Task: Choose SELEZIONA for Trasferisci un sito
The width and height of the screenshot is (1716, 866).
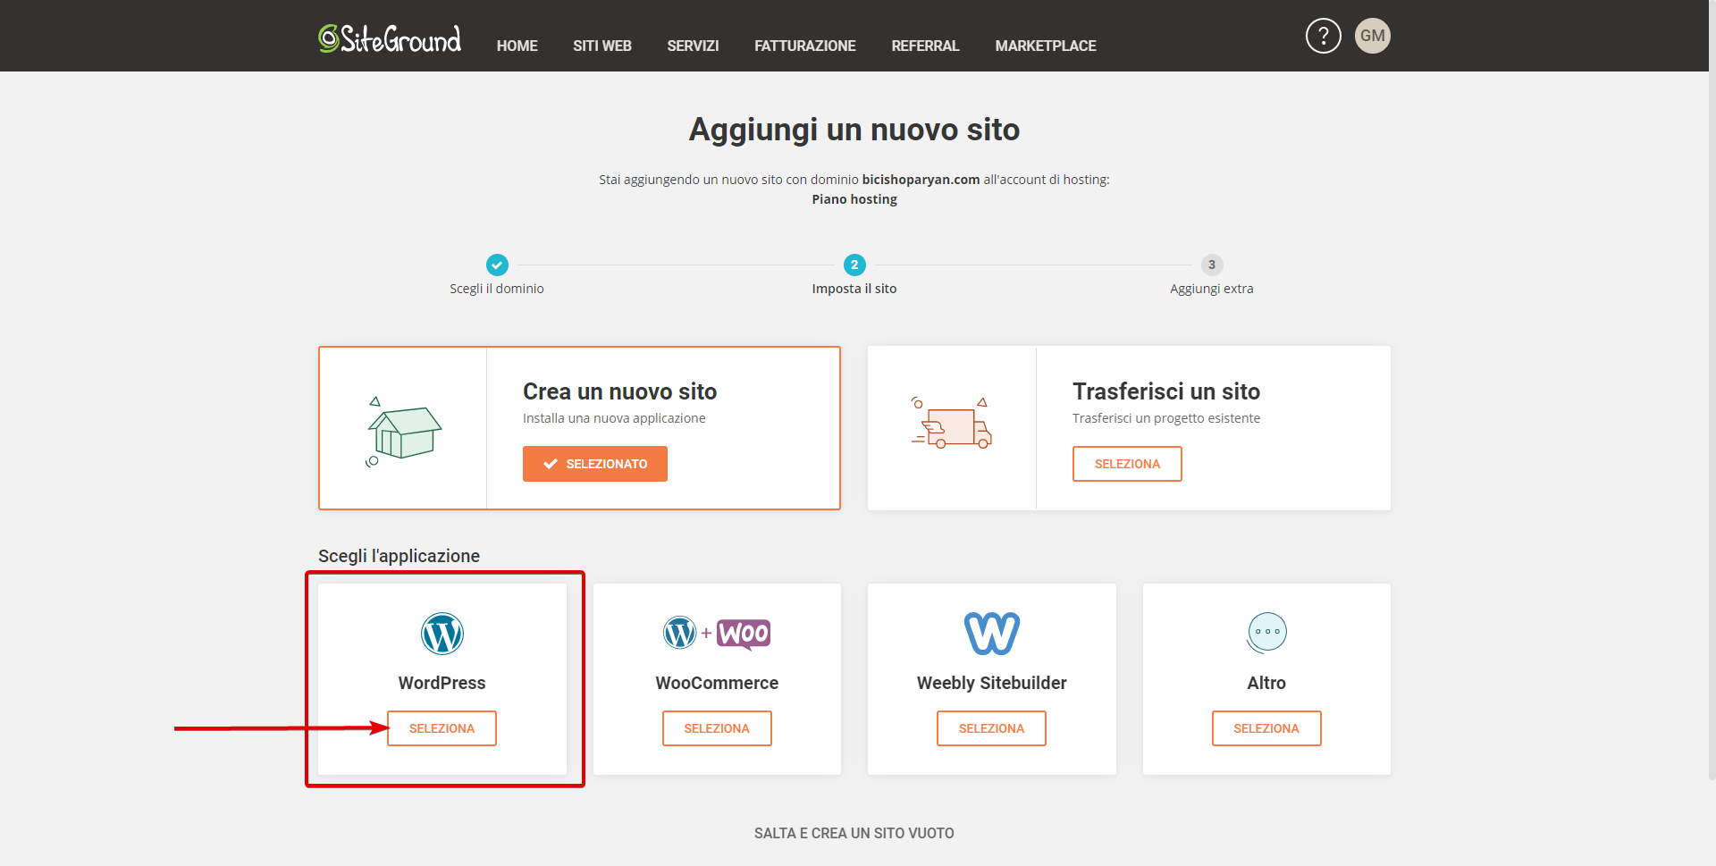Action: point(1126,464)
